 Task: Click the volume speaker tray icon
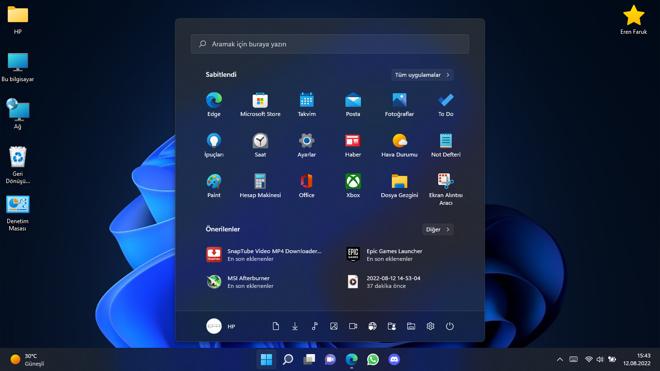pyautogui.click(x=600, y=359)
